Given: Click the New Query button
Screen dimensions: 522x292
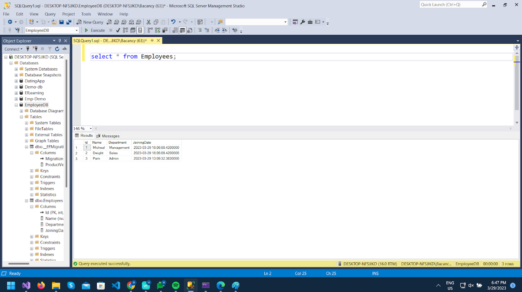Looking at the screenshot, I should pos(90,22).
